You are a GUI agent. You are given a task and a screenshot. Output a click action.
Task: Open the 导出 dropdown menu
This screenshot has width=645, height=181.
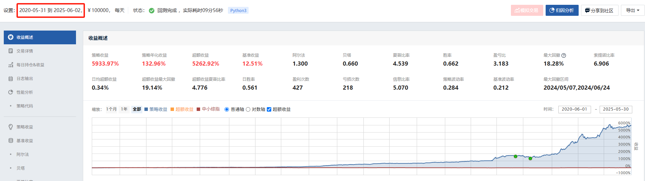(632, 10)
